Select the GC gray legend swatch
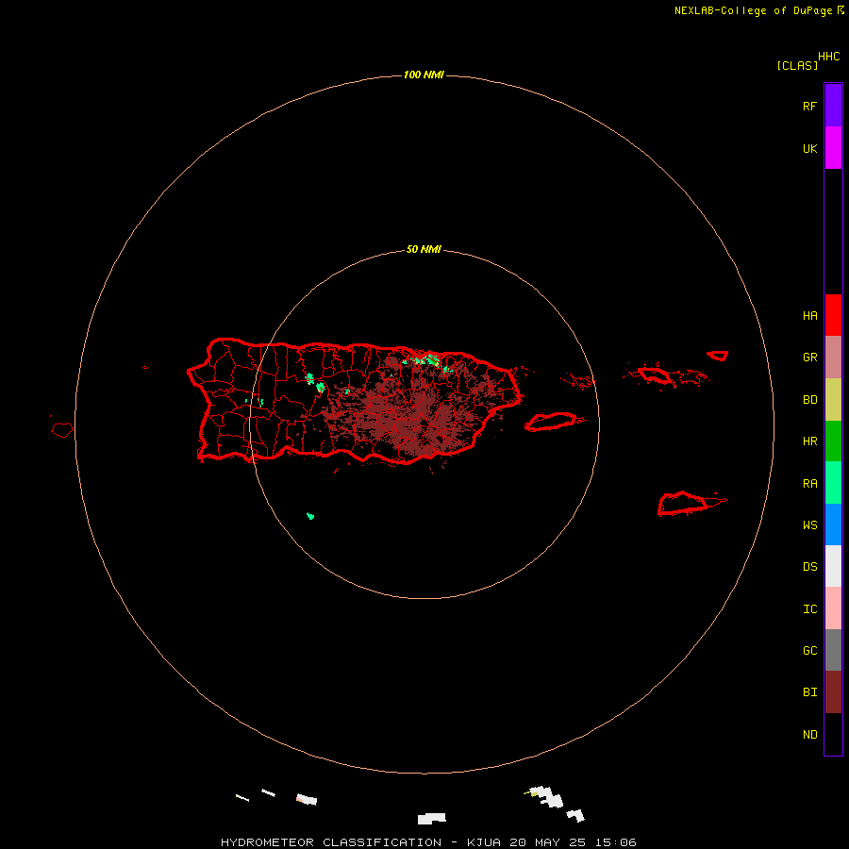849x849 pixels. (833, 650)
